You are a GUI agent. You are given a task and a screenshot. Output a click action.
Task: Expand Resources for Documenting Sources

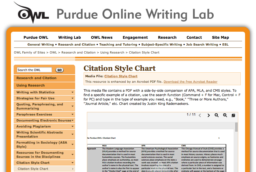tap(45, 155)
